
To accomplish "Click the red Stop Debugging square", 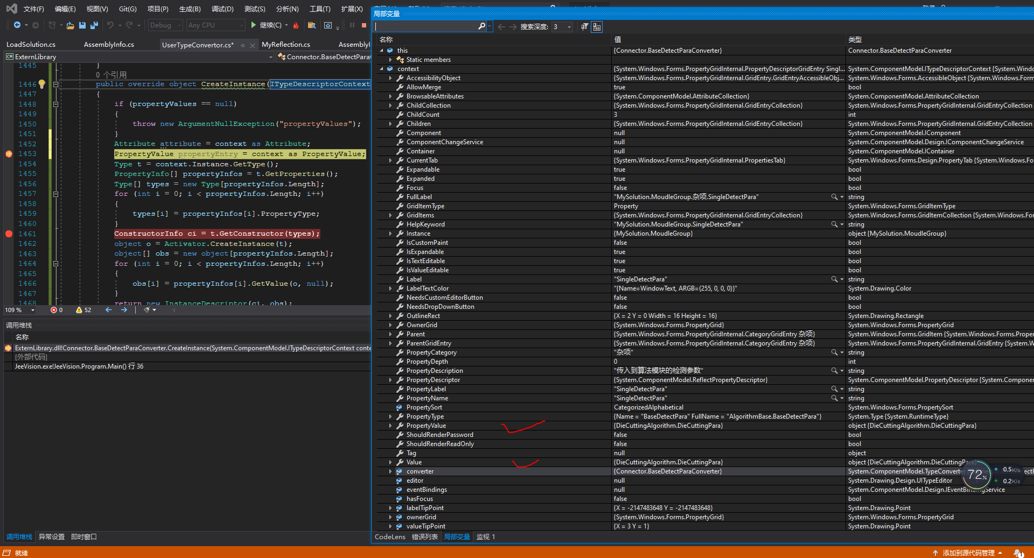I will point(364,25).
